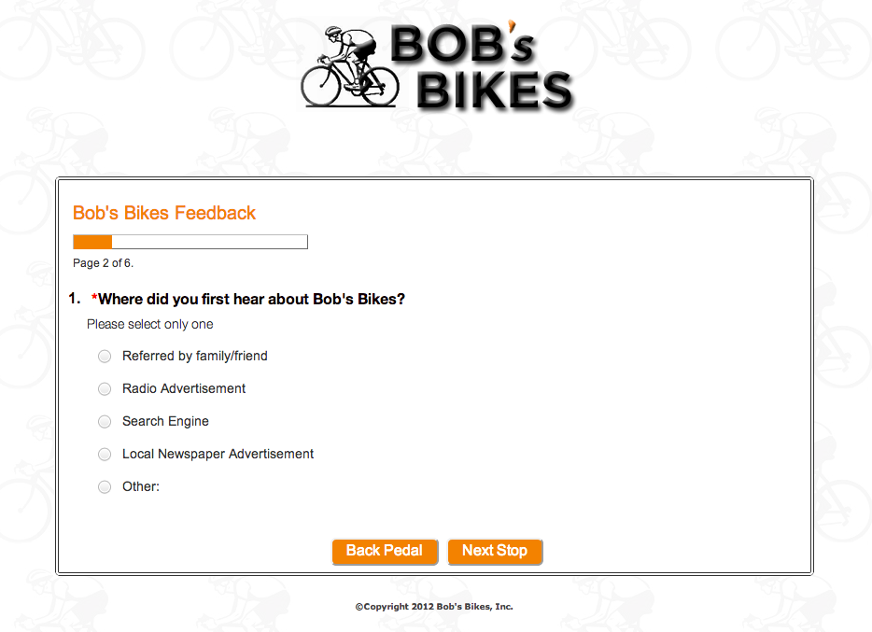
Task: Click the Next Stop button
Action: (x=495, y=552)
